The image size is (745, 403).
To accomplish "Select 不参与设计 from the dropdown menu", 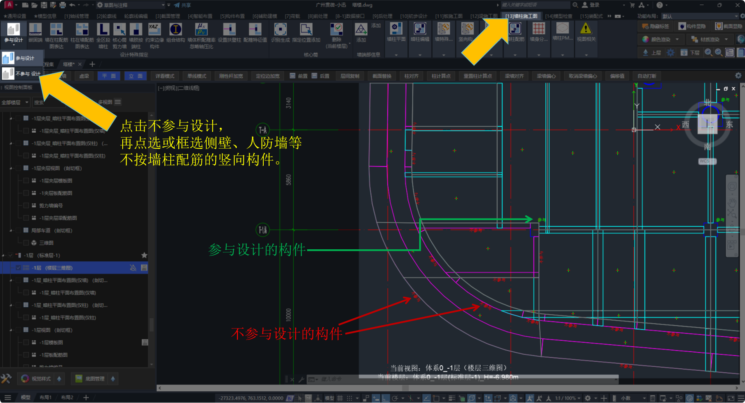I will pos(21,73).
